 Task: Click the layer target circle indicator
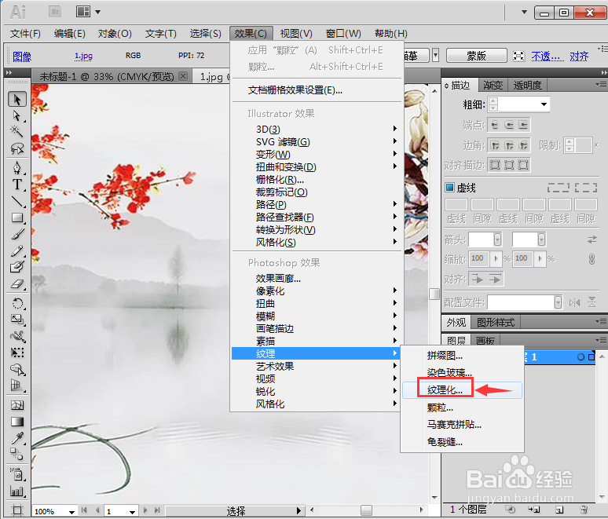581,357
